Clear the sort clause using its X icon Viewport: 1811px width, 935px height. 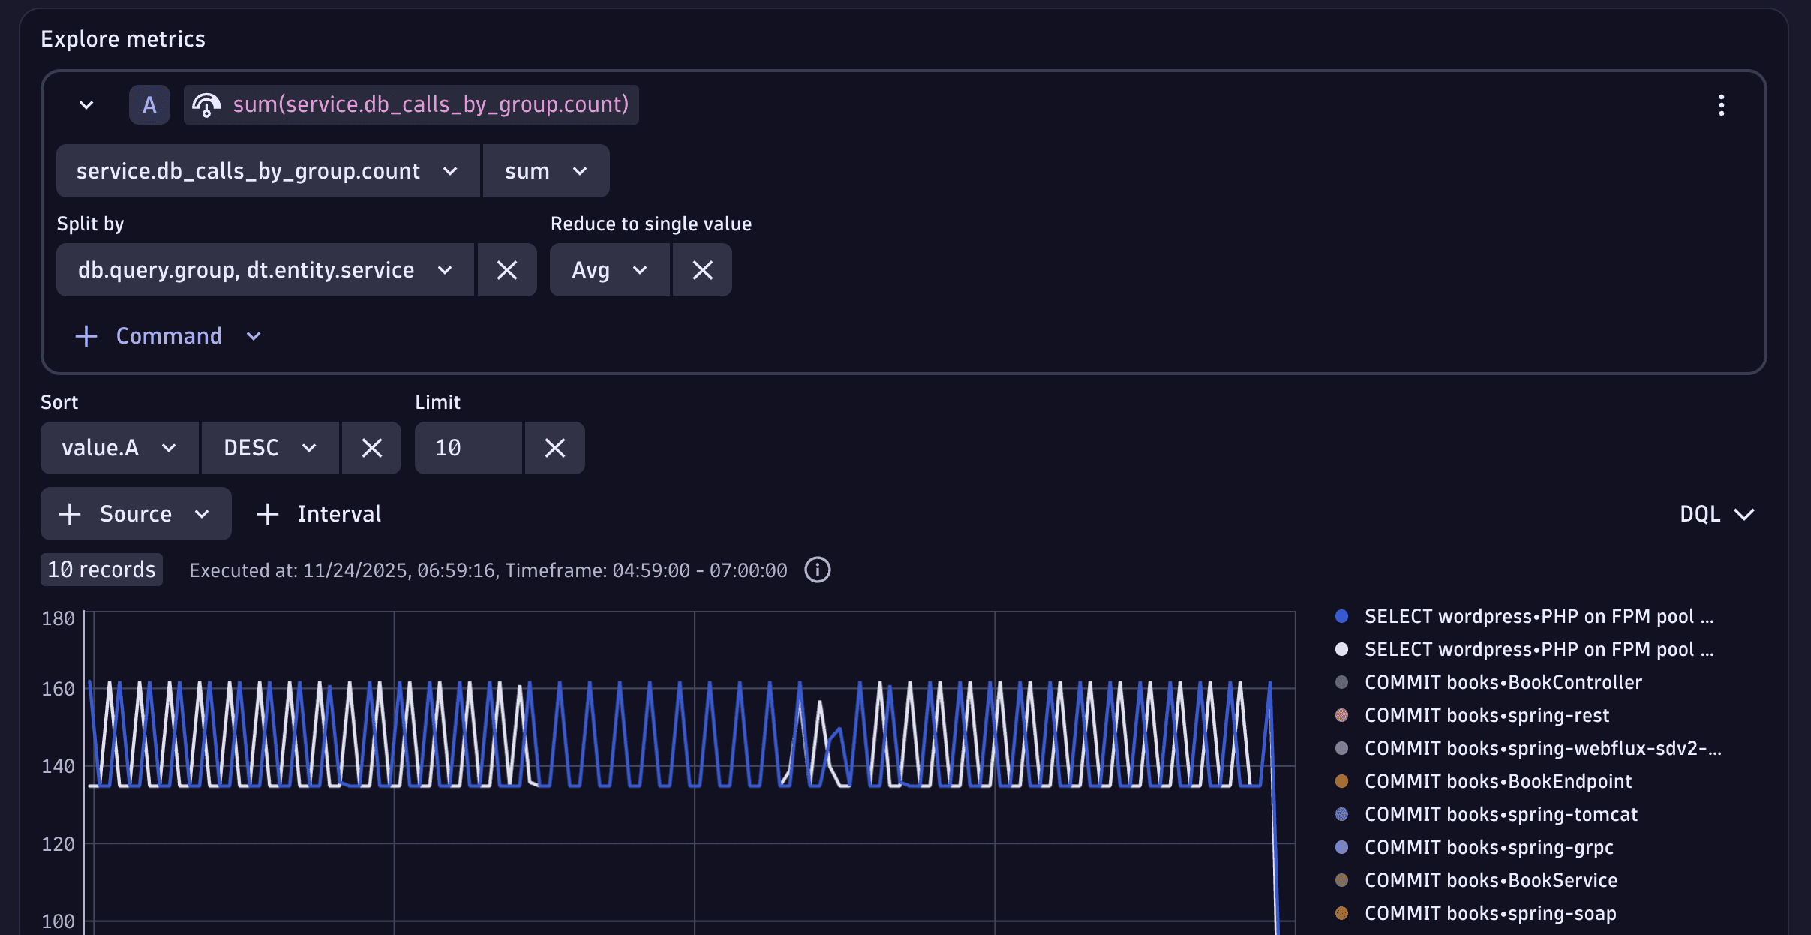point(371,447)
